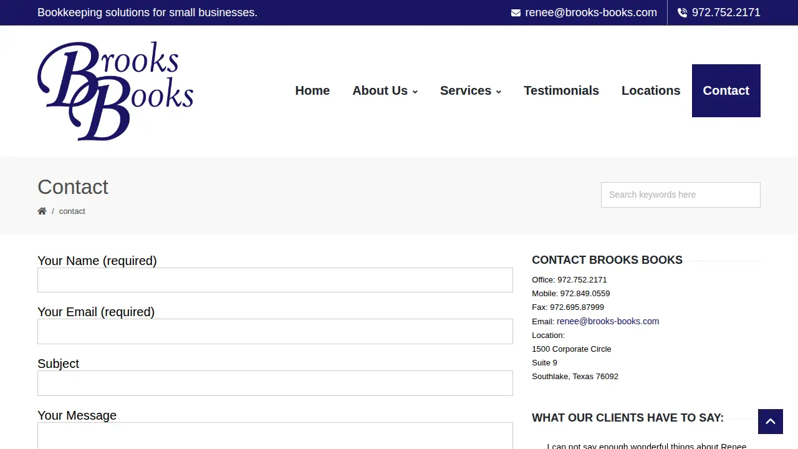The image size is (798, 449).
Task: Click the Contact page heading
Action: point(73,187)
